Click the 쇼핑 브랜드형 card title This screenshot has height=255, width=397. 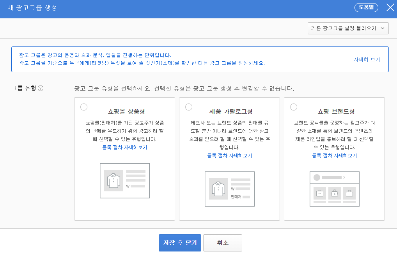coord(336,112)
